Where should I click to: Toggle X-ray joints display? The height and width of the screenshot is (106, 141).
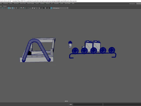point(36,8)
